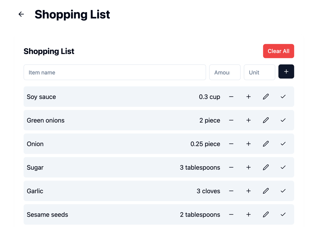Click the back arrow to leave Shopping List
The image size is (326, 227).
pyautogui.click(x=21, y=14)
